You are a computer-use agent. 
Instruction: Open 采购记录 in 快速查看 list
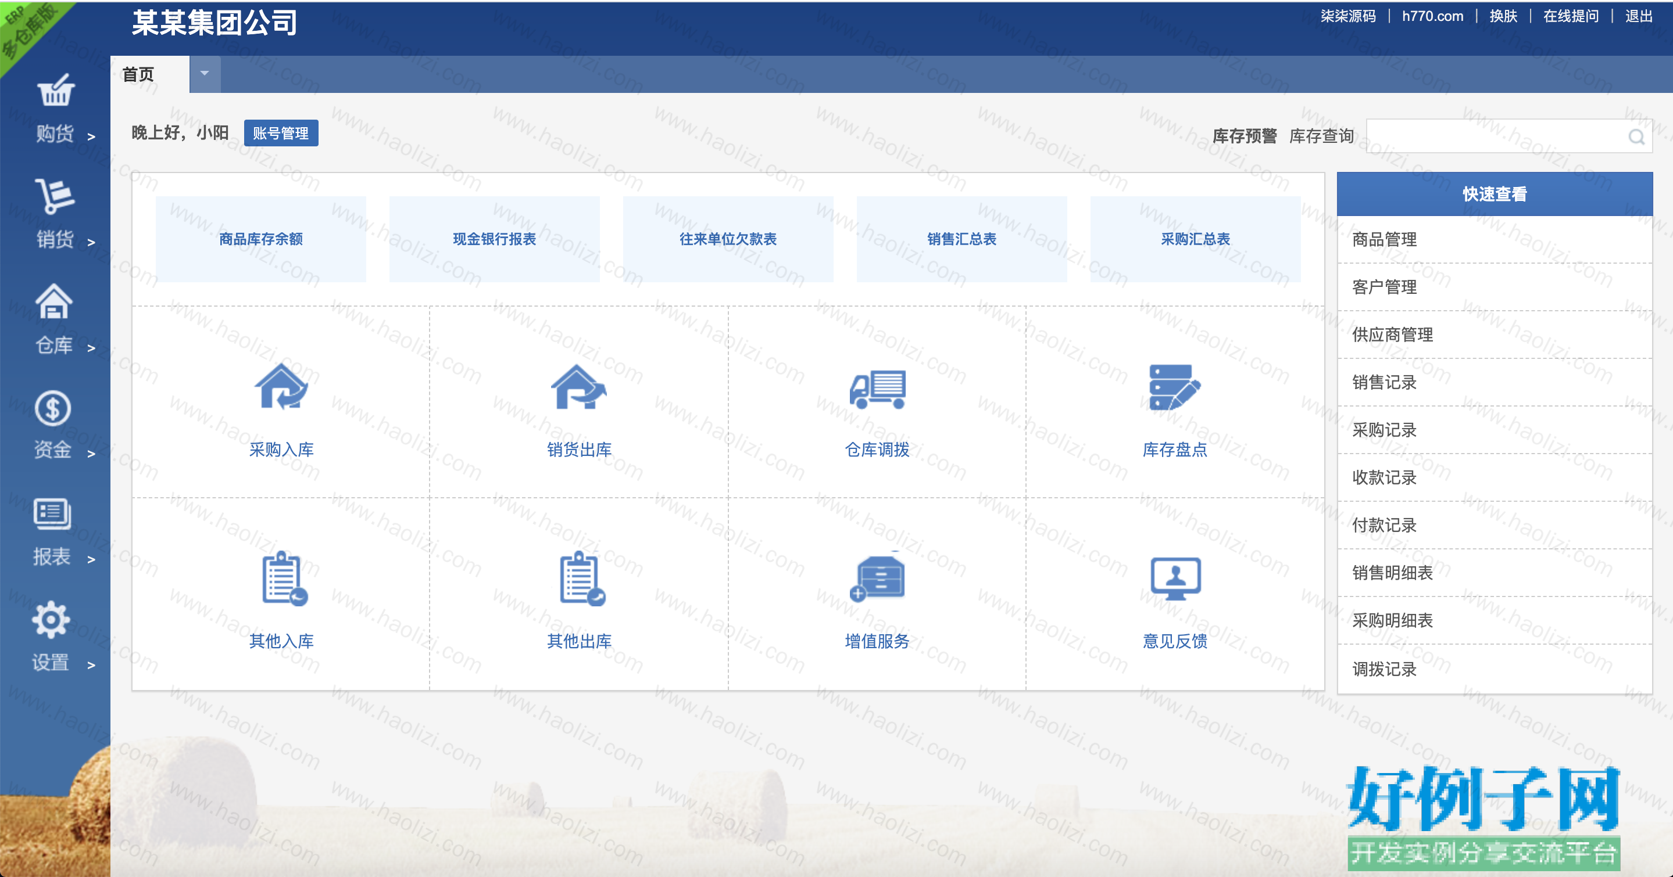click(x=1495, y=430)
